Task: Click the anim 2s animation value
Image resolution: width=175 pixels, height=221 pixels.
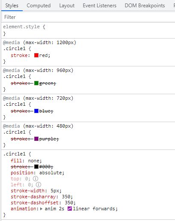Action: click(x=54, y=209)
